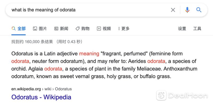Clear the search box with X icon
The width and height of the screenshot is (213, 104).
[173, 10]
